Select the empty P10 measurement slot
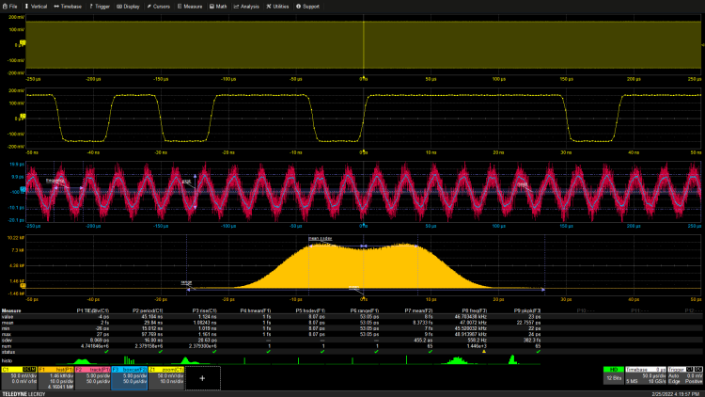Image resolution: width=705 pixels, height=397 pixels. (586, 310)
